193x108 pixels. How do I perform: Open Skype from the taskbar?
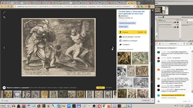point(59,106)
